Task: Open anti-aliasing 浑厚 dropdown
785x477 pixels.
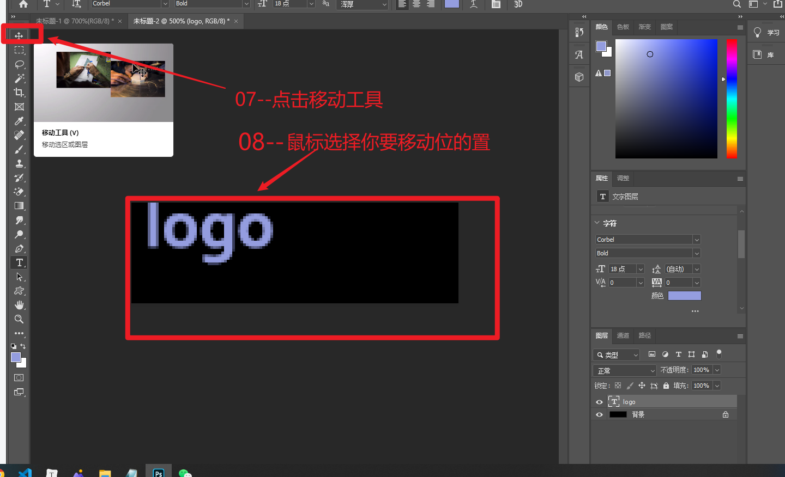Action: (x=363, y=4)
